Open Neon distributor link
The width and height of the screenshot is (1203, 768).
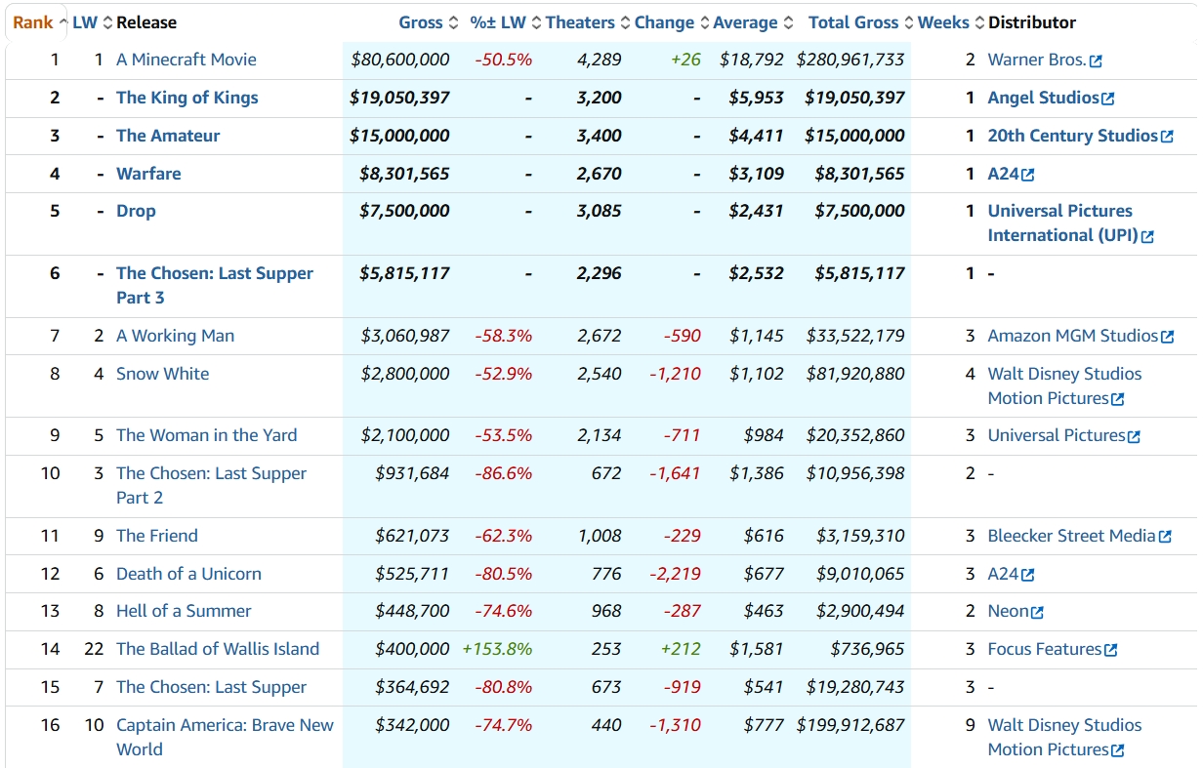[1008, 611]
